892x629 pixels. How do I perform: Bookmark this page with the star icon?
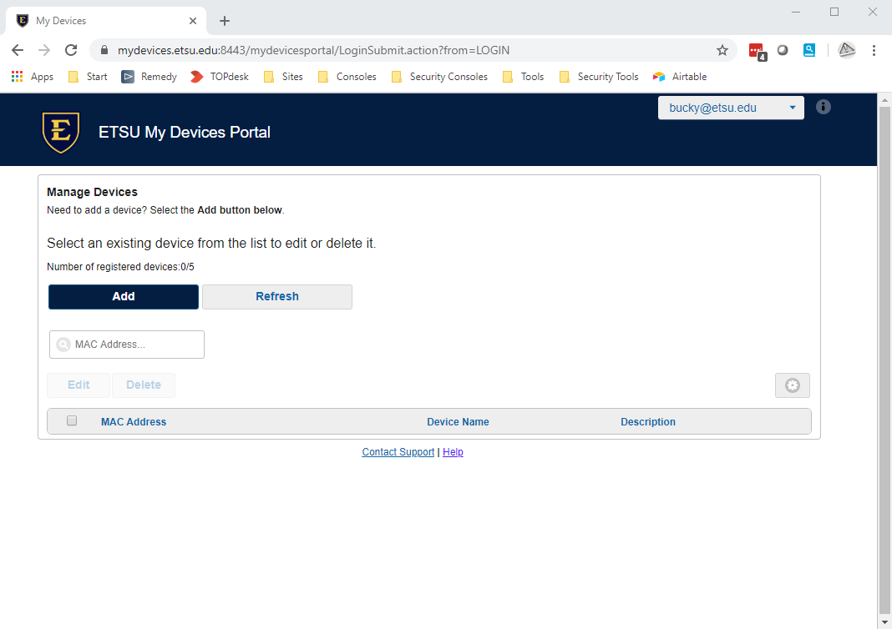pos(722,50)
